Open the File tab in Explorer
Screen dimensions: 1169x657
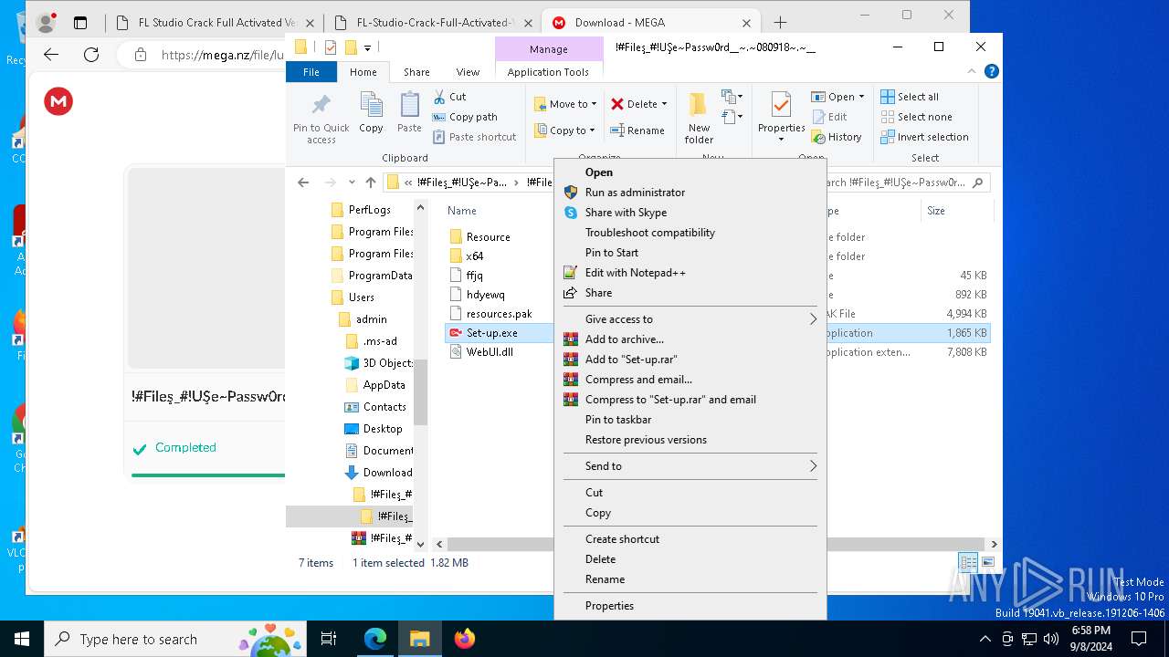click(x=311, y=72)
